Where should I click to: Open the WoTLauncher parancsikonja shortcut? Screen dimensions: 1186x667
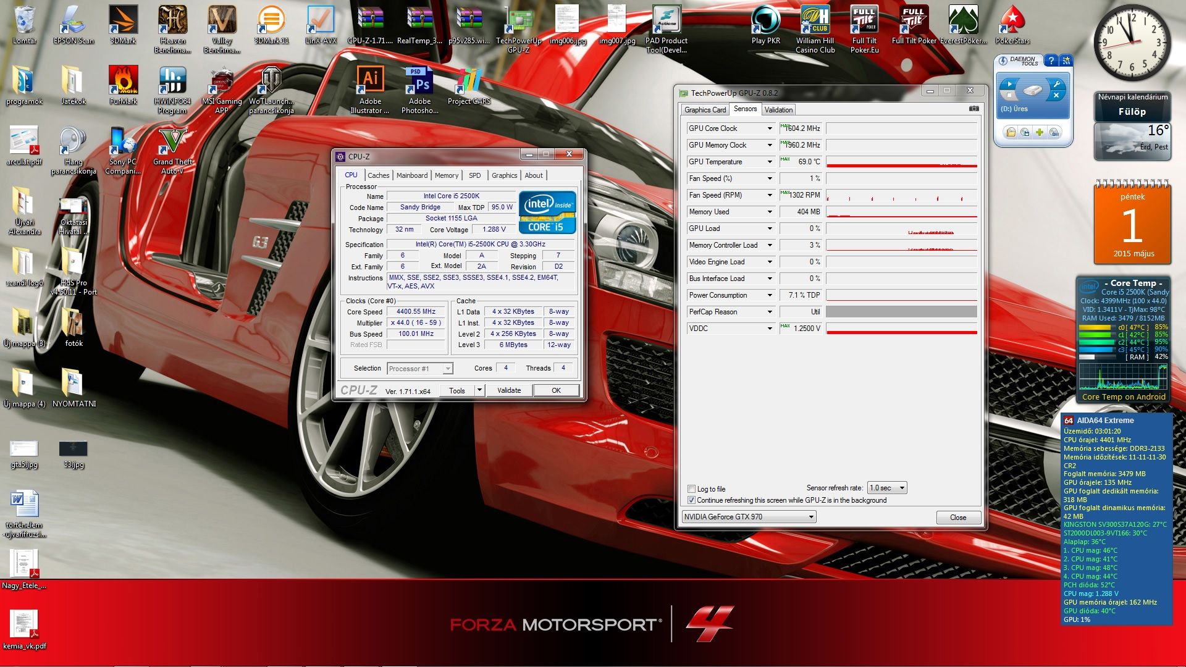click(271, 90)
